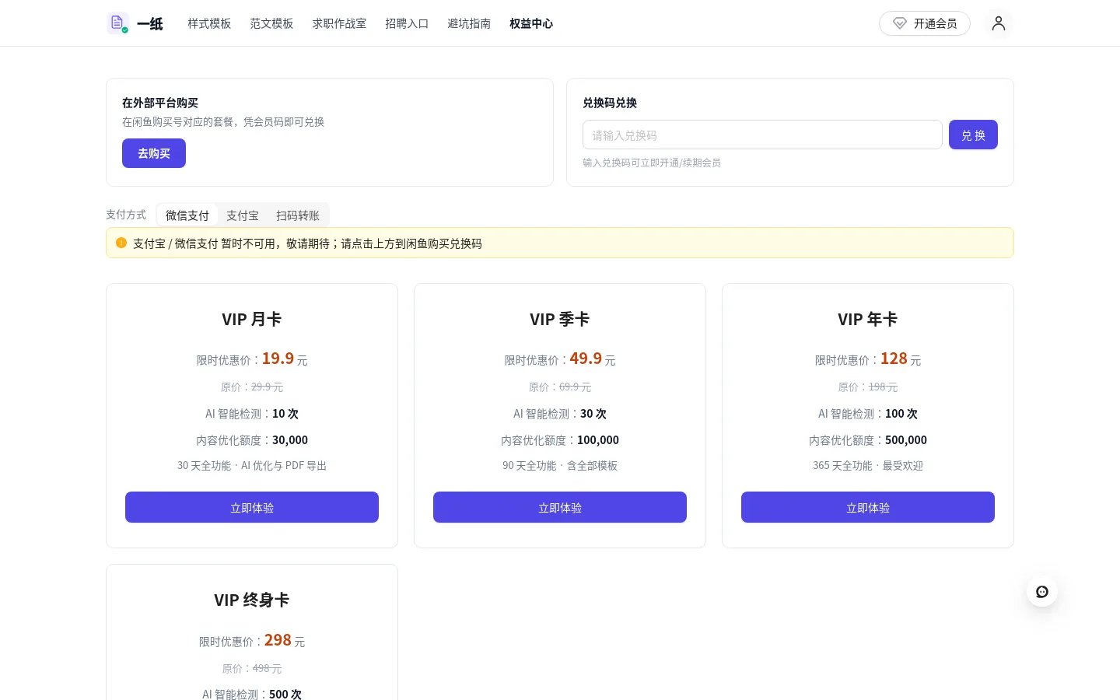This screenshot has width=1120, height=700.
Task: Click the 90 天全功能 · 含全部模板 line
Action: (560, 466)
